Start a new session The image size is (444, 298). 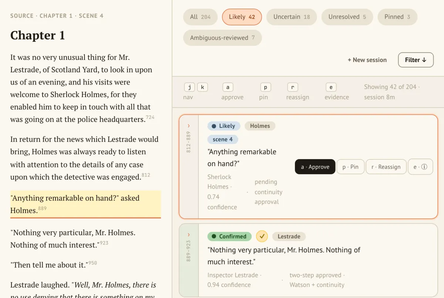click(367, 60)
